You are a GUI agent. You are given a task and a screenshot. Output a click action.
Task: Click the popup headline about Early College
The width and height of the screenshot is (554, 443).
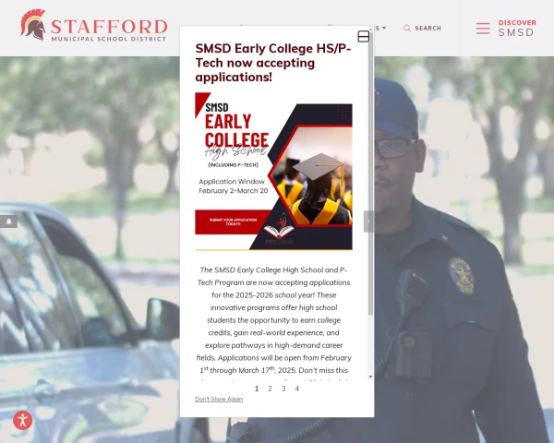[x=273, y=63]
